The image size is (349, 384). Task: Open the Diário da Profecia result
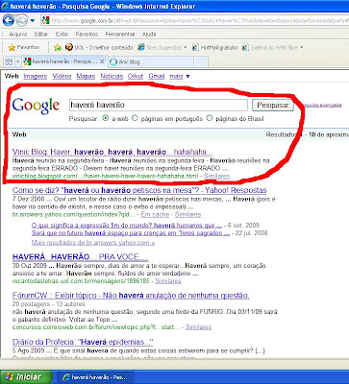[83, 342]
